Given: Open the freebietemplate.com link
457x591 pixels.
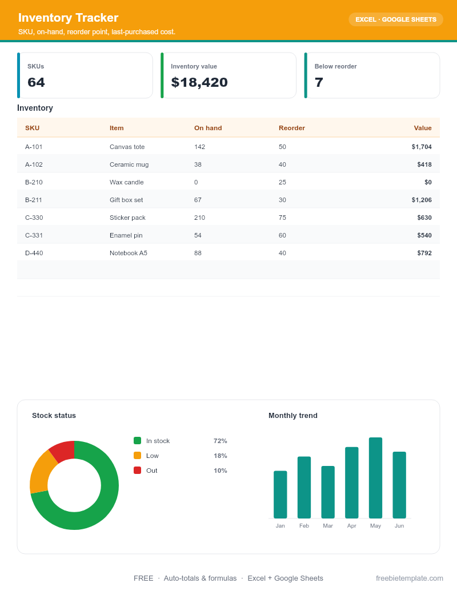Looking at the screenshot, I should [410, 578].
